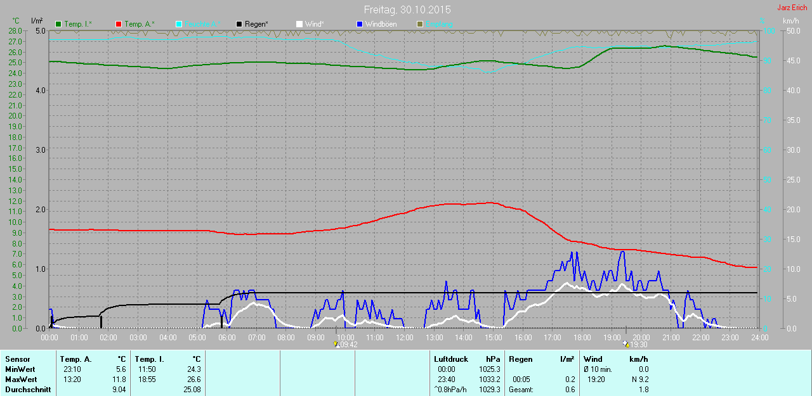Click the Luftdruck table header
The height and width of the screenshot is (396, 812).
tap(451, 359)
